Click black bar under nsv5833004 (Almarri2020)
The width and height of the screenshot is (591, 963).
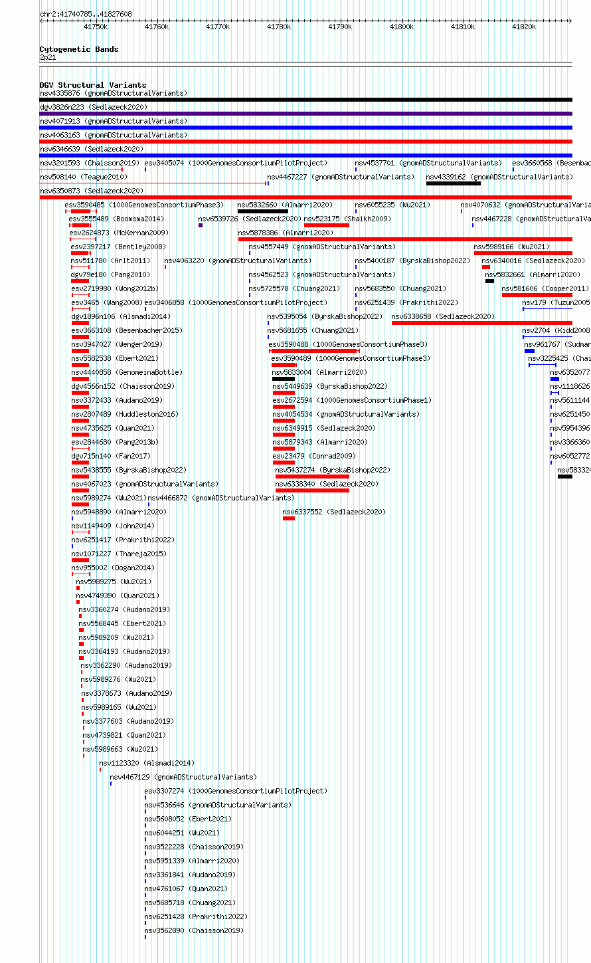(x=284, y=379)
